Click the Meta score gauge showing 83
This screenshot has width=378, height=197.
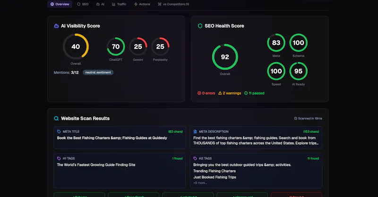pyautogui.click(x=276, y=43)
